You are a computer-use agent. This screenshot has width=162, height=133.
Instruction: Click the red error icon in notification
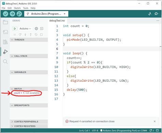(x=67, y=121)
